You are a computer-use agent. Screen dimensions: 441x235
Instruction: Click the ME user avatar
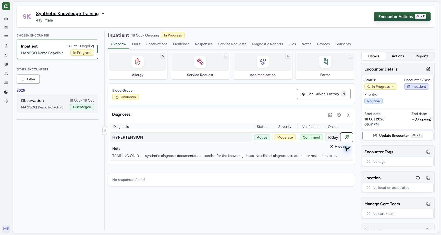[6, 229]
